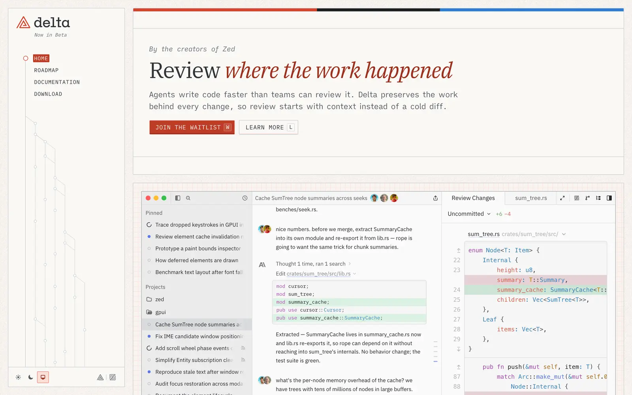
Task: Select 'Review element cache invalidation' thread
Action: coord(197,237)
